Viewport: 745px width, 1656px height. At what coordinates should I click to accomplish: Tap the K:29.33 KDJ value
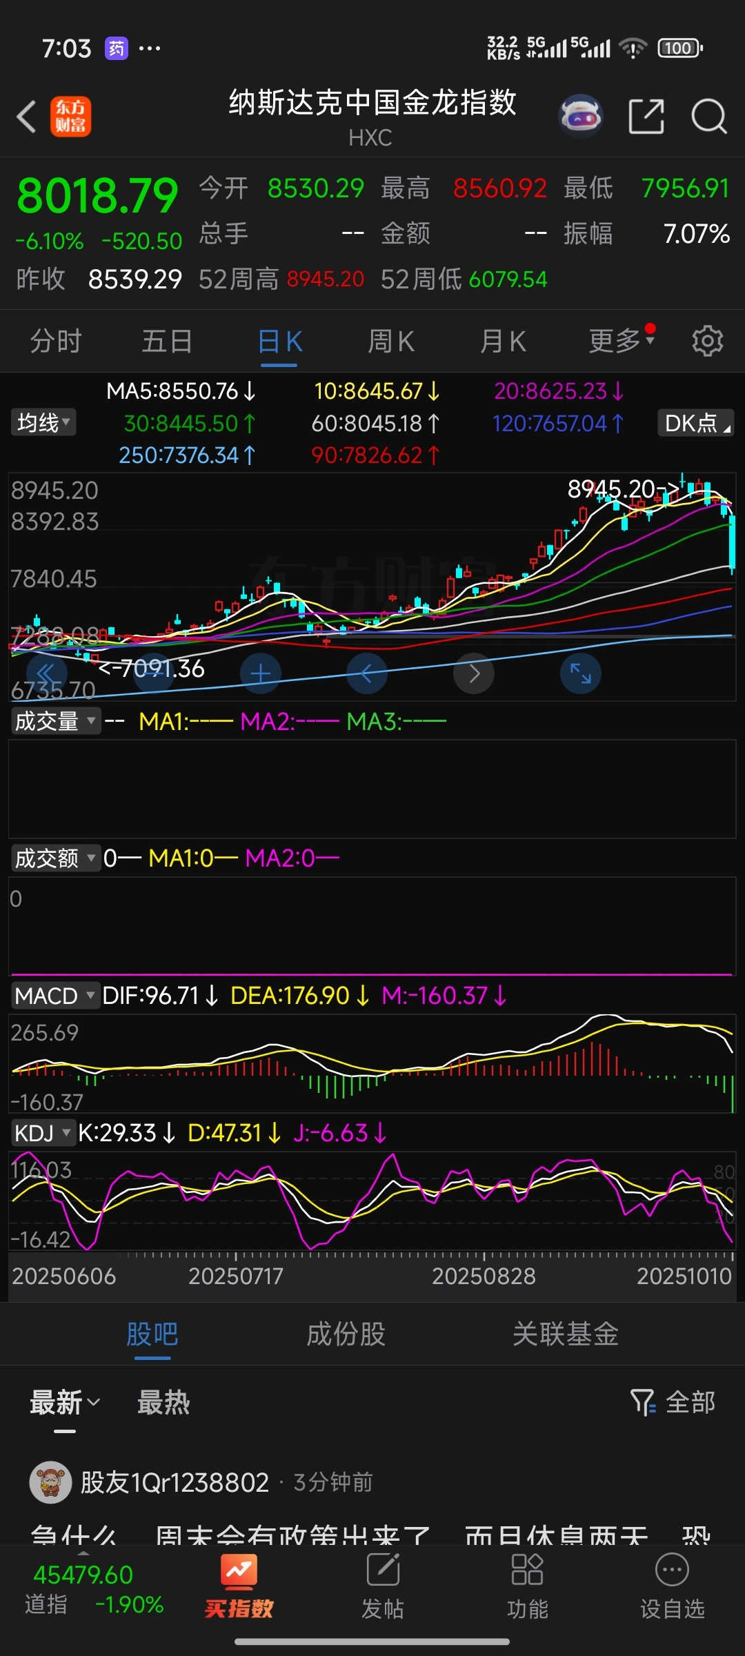126,1133
